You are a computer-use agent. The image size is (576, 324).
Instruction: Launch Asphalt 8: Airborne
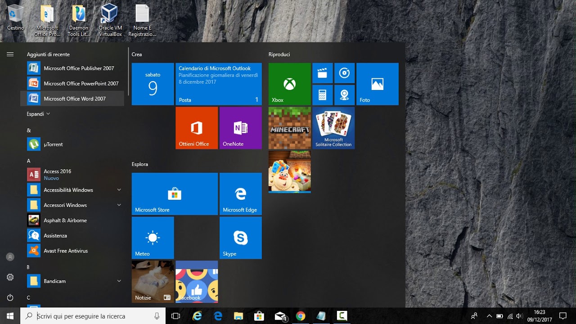point(72,220)
